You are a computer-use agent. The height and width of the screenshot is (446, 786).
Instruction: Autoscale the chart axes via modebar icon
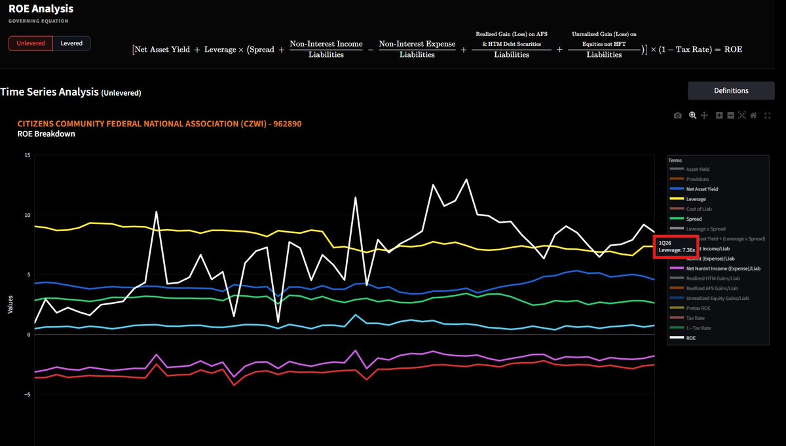[x=742, y=115]
